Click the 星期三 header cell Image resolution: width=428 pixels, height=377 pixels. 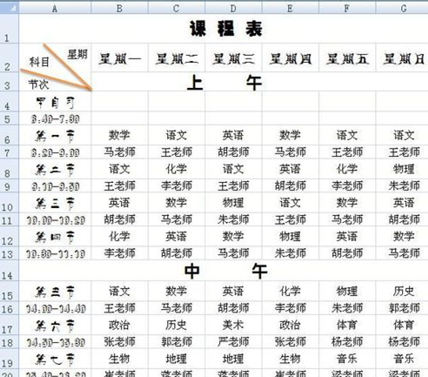[233, 57]
